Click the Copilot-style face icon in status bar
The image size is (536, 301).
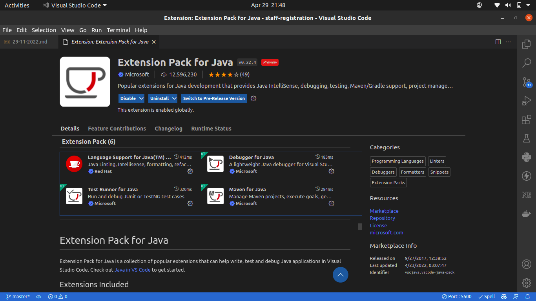pyautogui.click(x=504, y=297)
